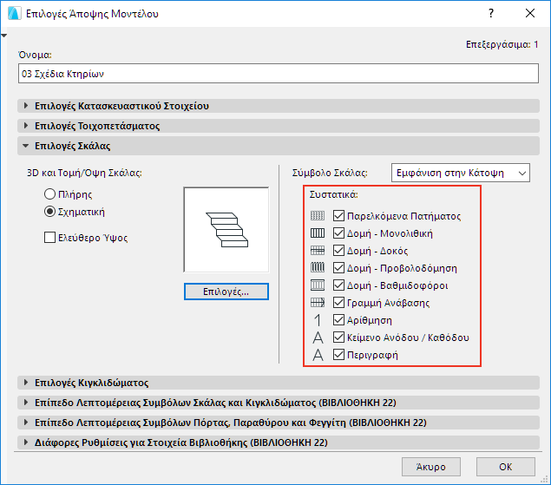Screen dimensions: 551x485
Task: Click the Δομή - Δοκός beam icon
Action: click(x=318, y=251)
